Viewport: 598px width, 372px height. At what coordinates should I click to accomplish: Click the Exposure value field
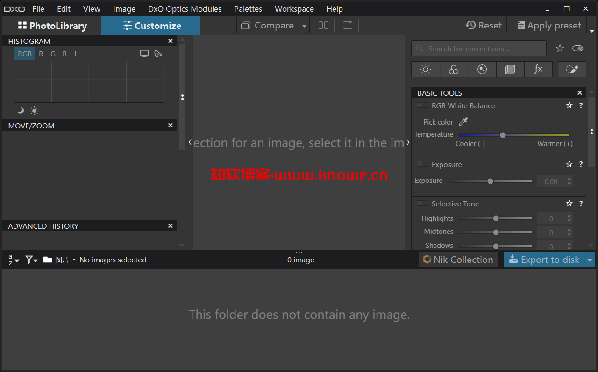click(551, 182)
